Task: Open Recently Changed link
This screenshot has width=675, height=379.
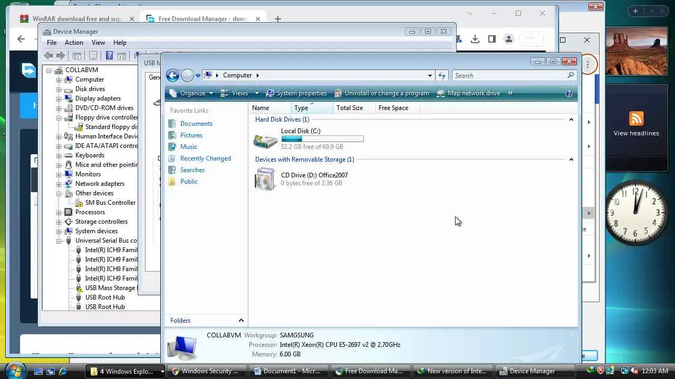Action: tap(206, 158)
